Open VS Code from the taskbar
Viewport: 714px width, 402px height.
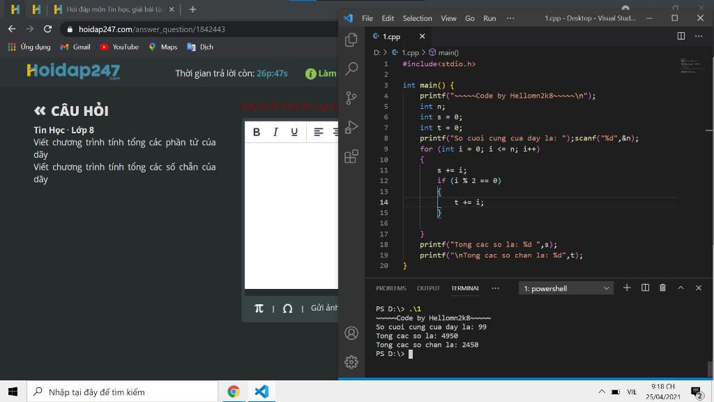[262, 392]
